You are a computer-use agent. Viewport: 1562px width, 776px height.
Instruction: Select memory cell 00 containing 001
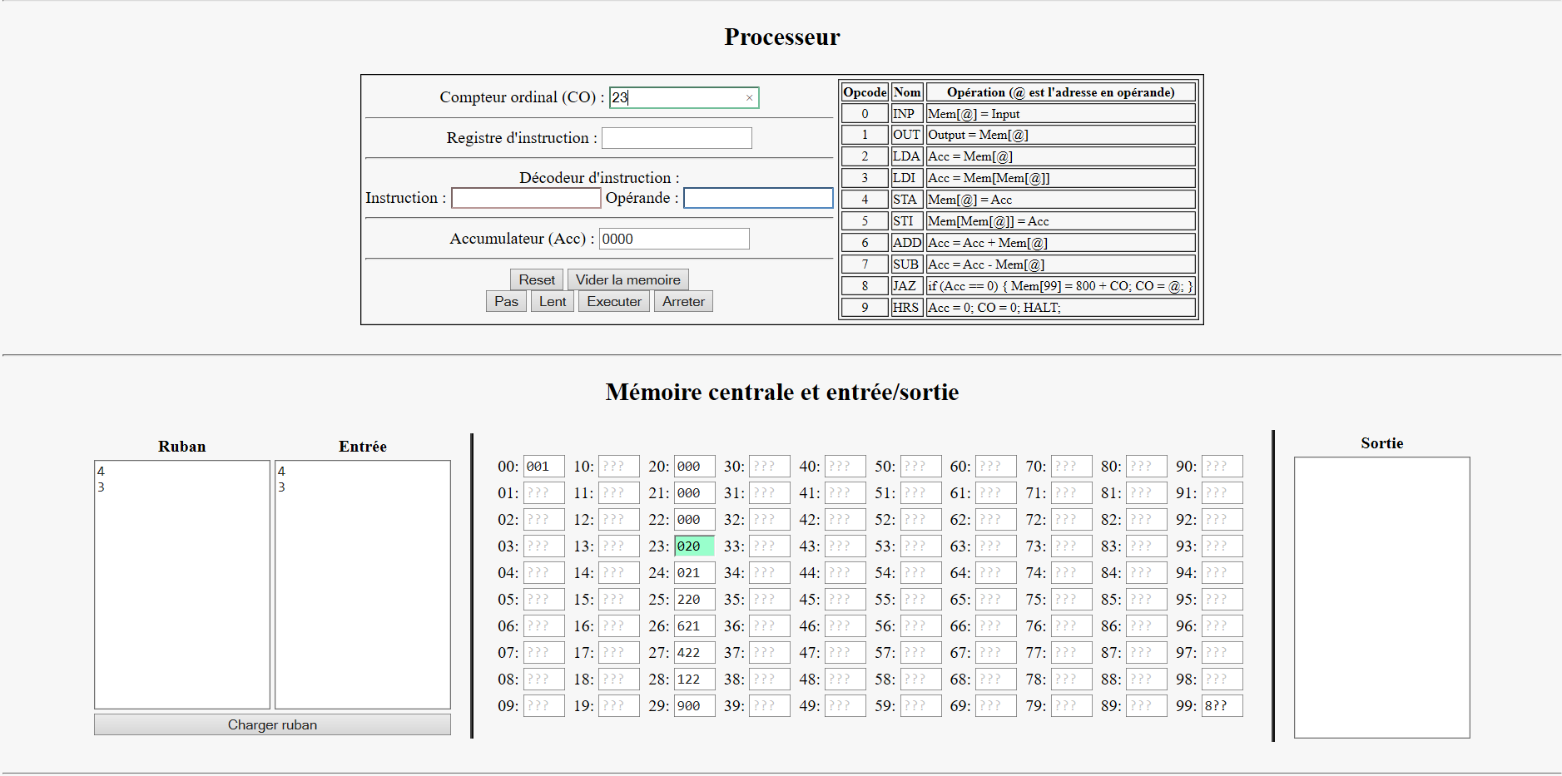coord(543,467)
